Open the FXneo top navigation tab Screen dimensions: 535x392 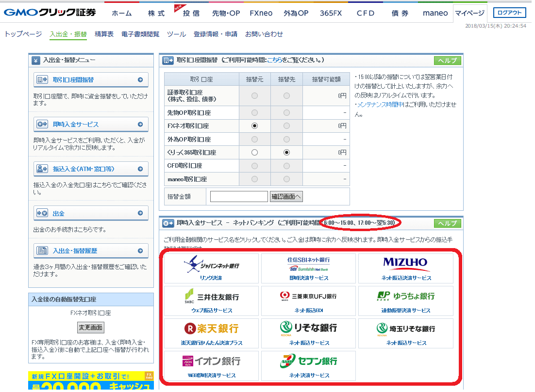[x=261, y=13]
